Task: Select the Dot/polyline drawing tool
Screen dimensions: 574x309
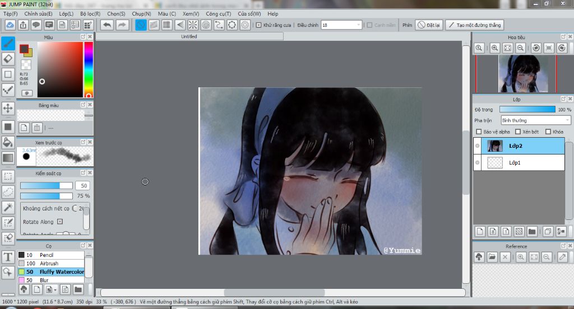Action: click(8, 90)
